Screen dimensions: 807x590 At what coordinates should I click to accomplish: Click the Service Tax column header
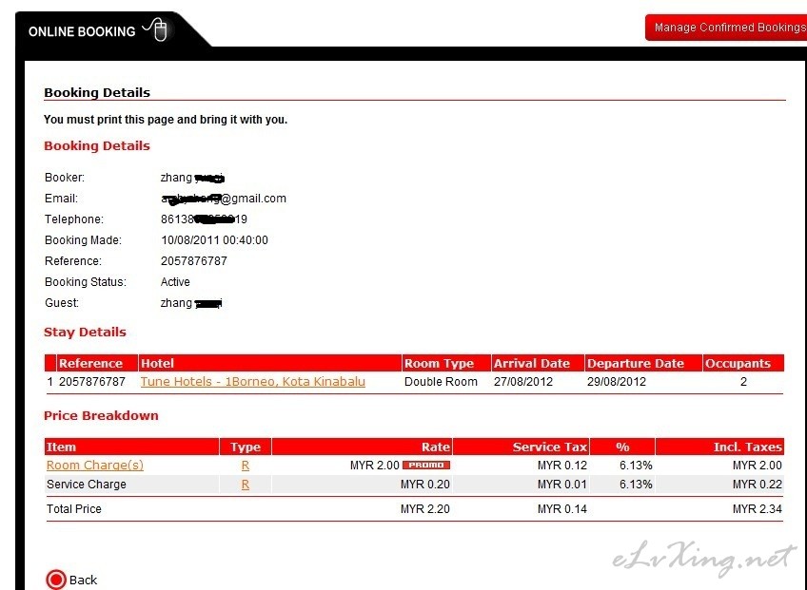521,447
